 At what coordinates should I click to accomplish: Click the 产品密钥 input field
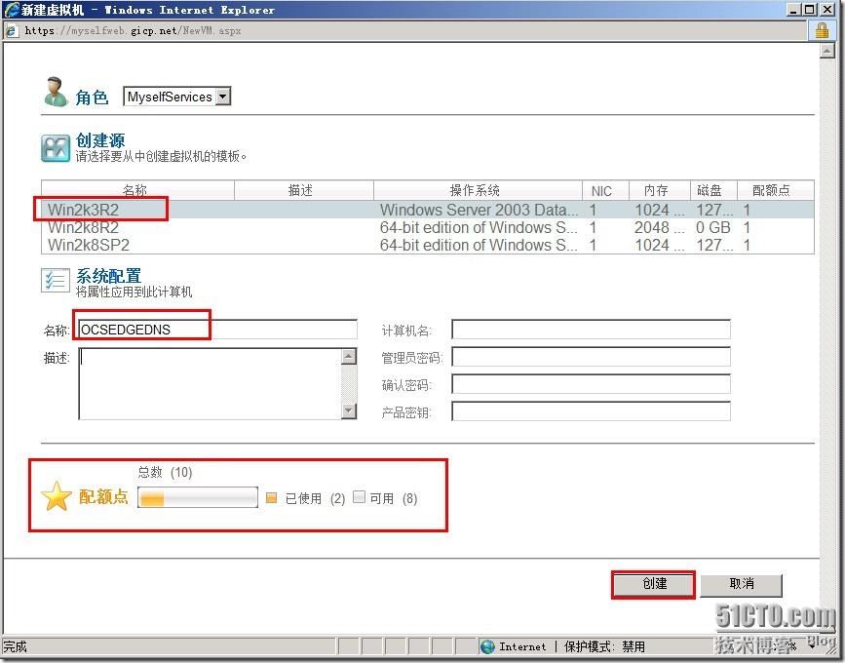pyautogui.click(x=590, y=411)
